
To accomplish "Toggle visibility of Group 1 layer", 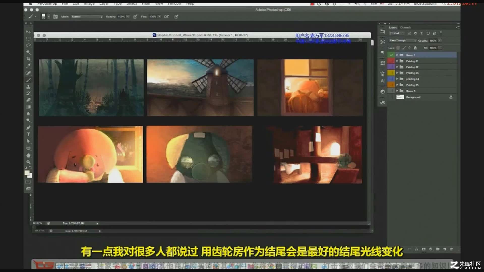I will (x=391, y=55).
